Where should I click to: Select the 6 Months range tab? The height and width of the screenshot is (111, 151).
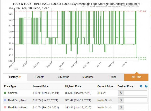pyautogui.click(x=88, y=77)
